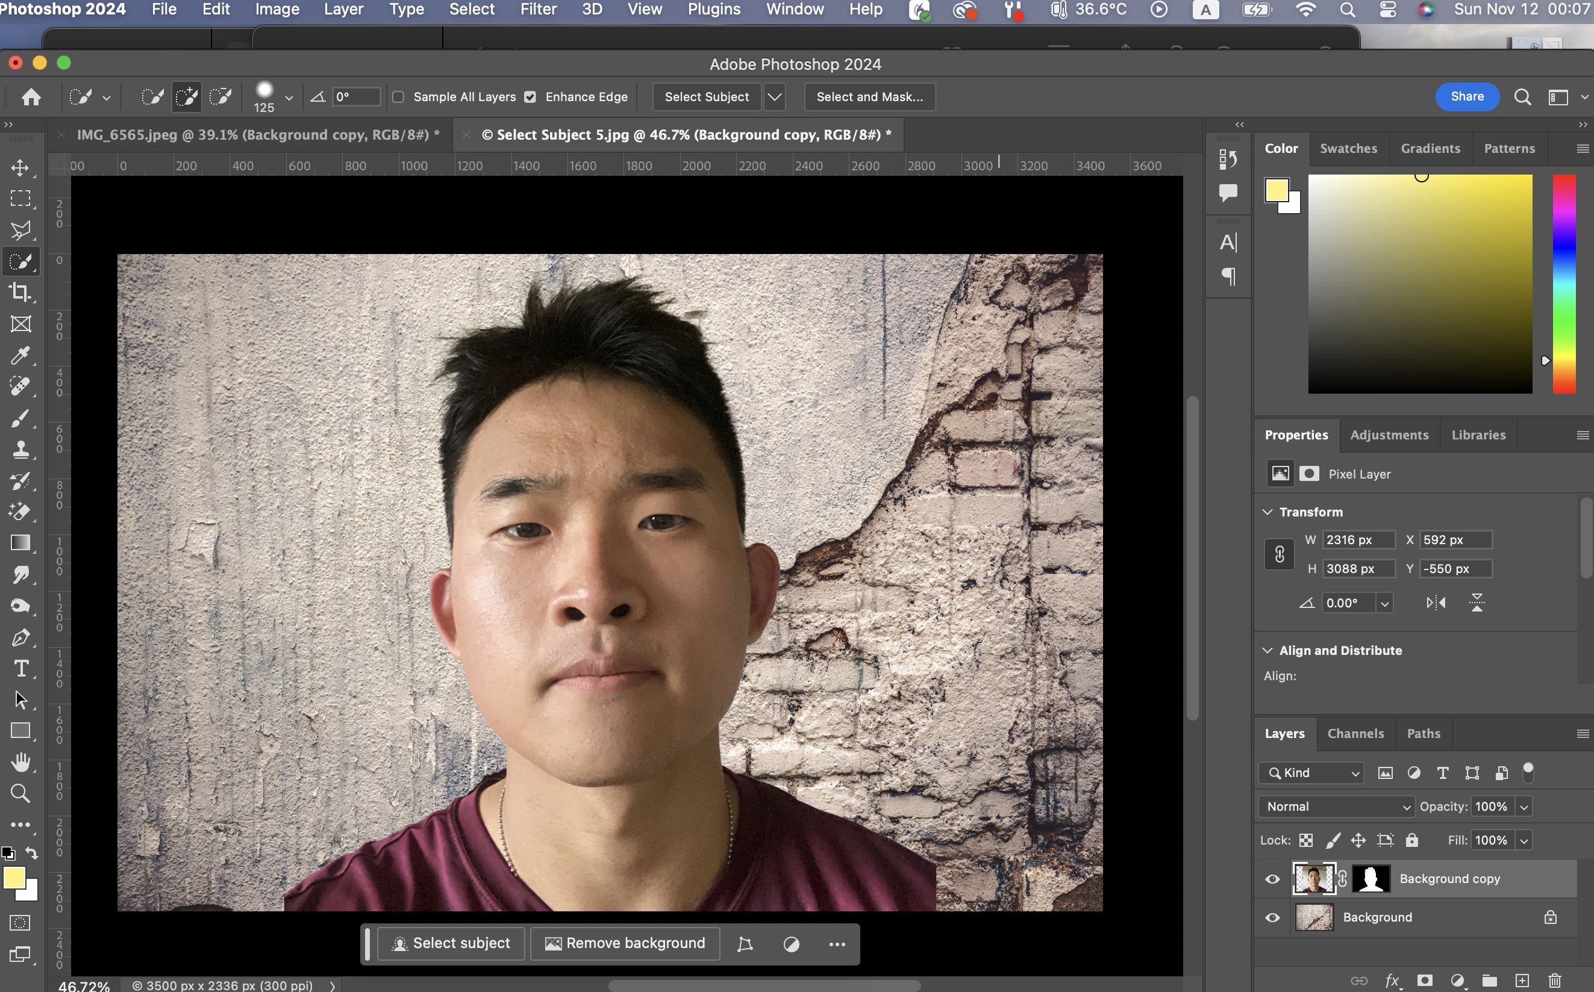Select the Crop tool

tap(20, 293)
